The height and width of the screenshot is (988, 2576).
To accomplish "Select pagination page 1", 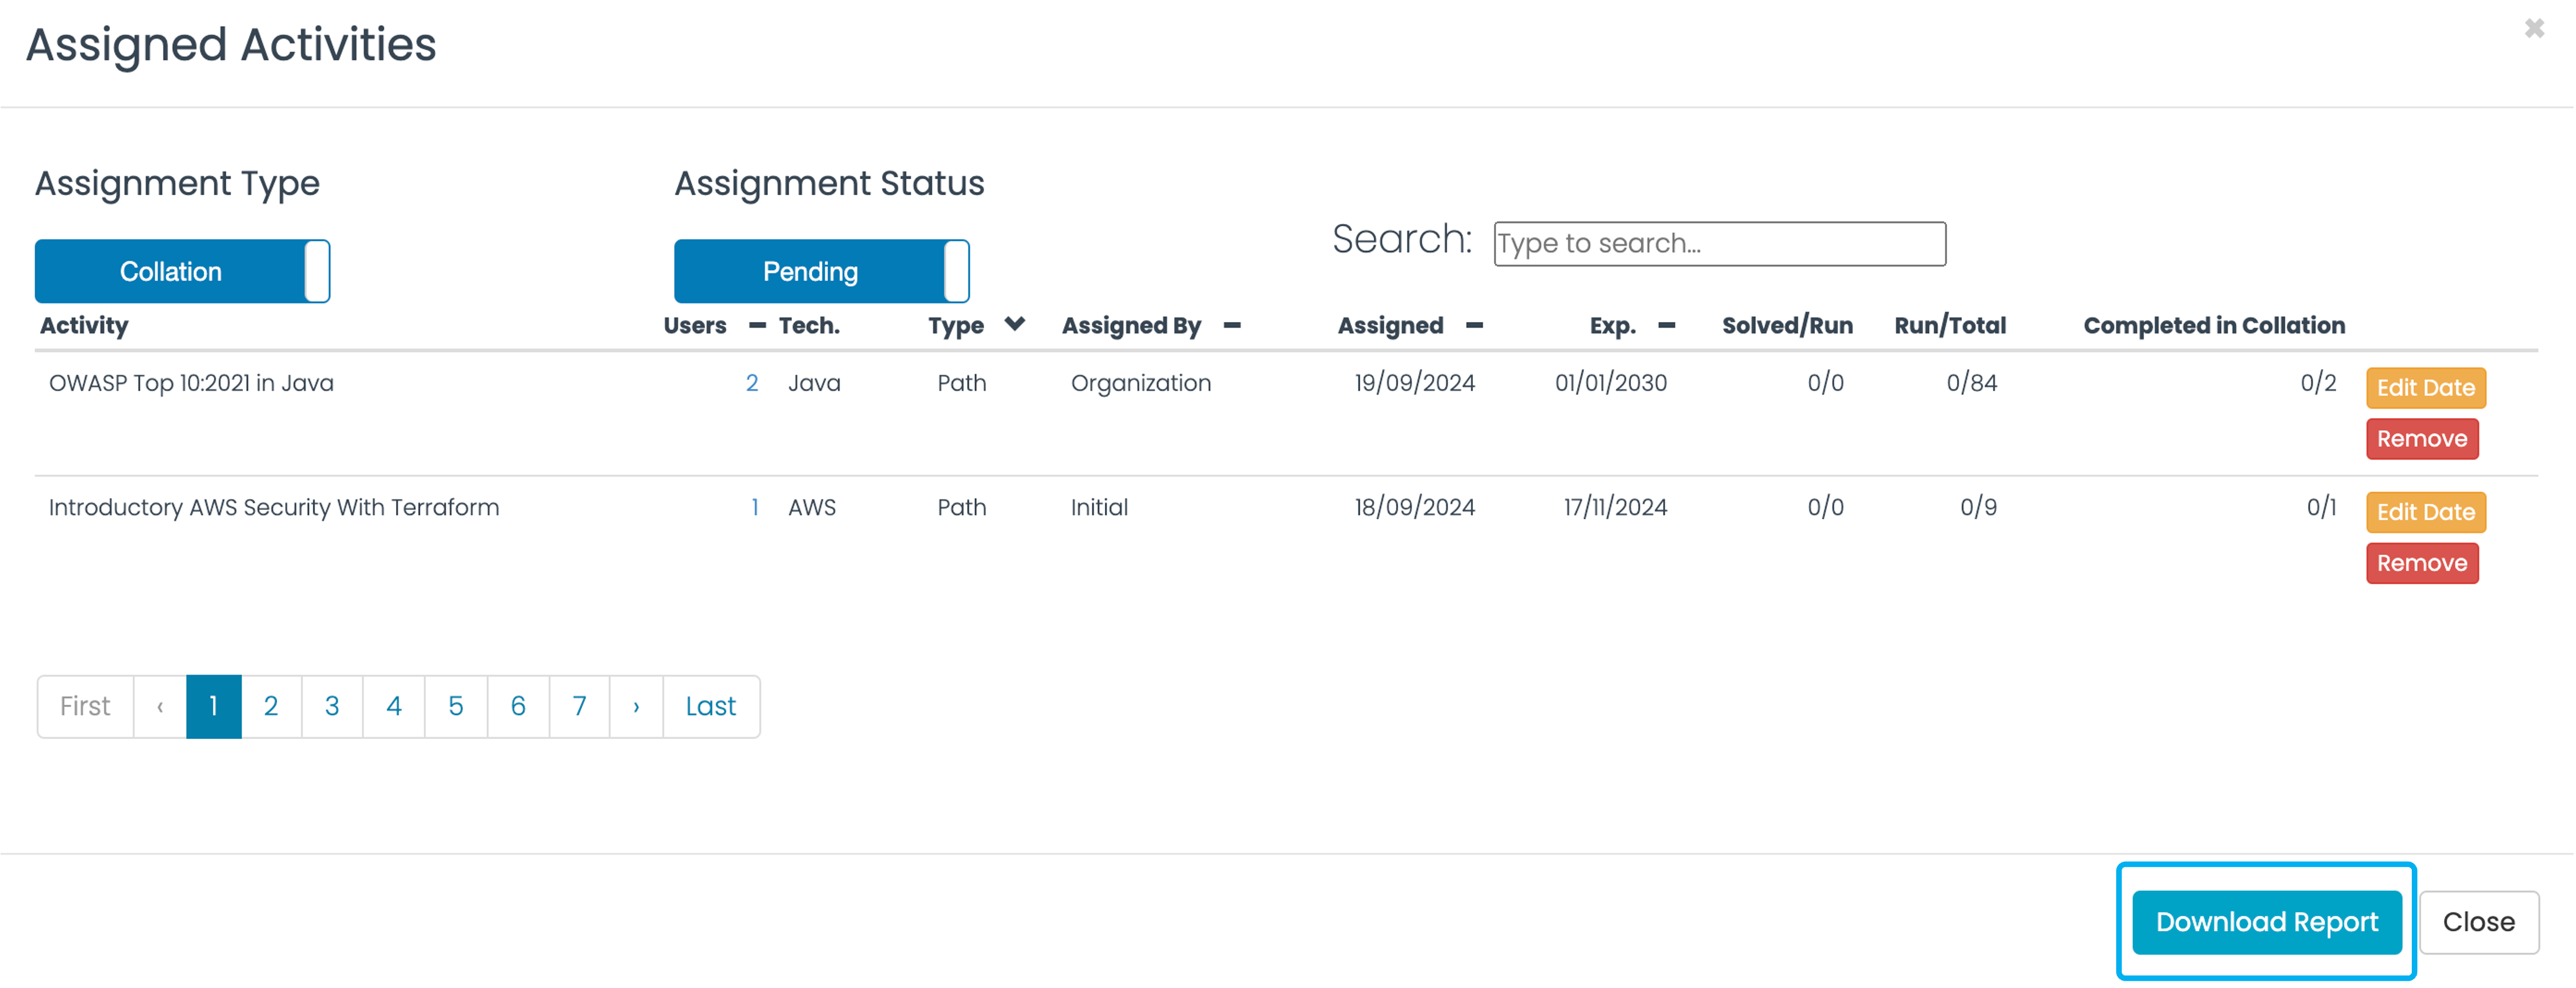I will (x=213, y=706).
